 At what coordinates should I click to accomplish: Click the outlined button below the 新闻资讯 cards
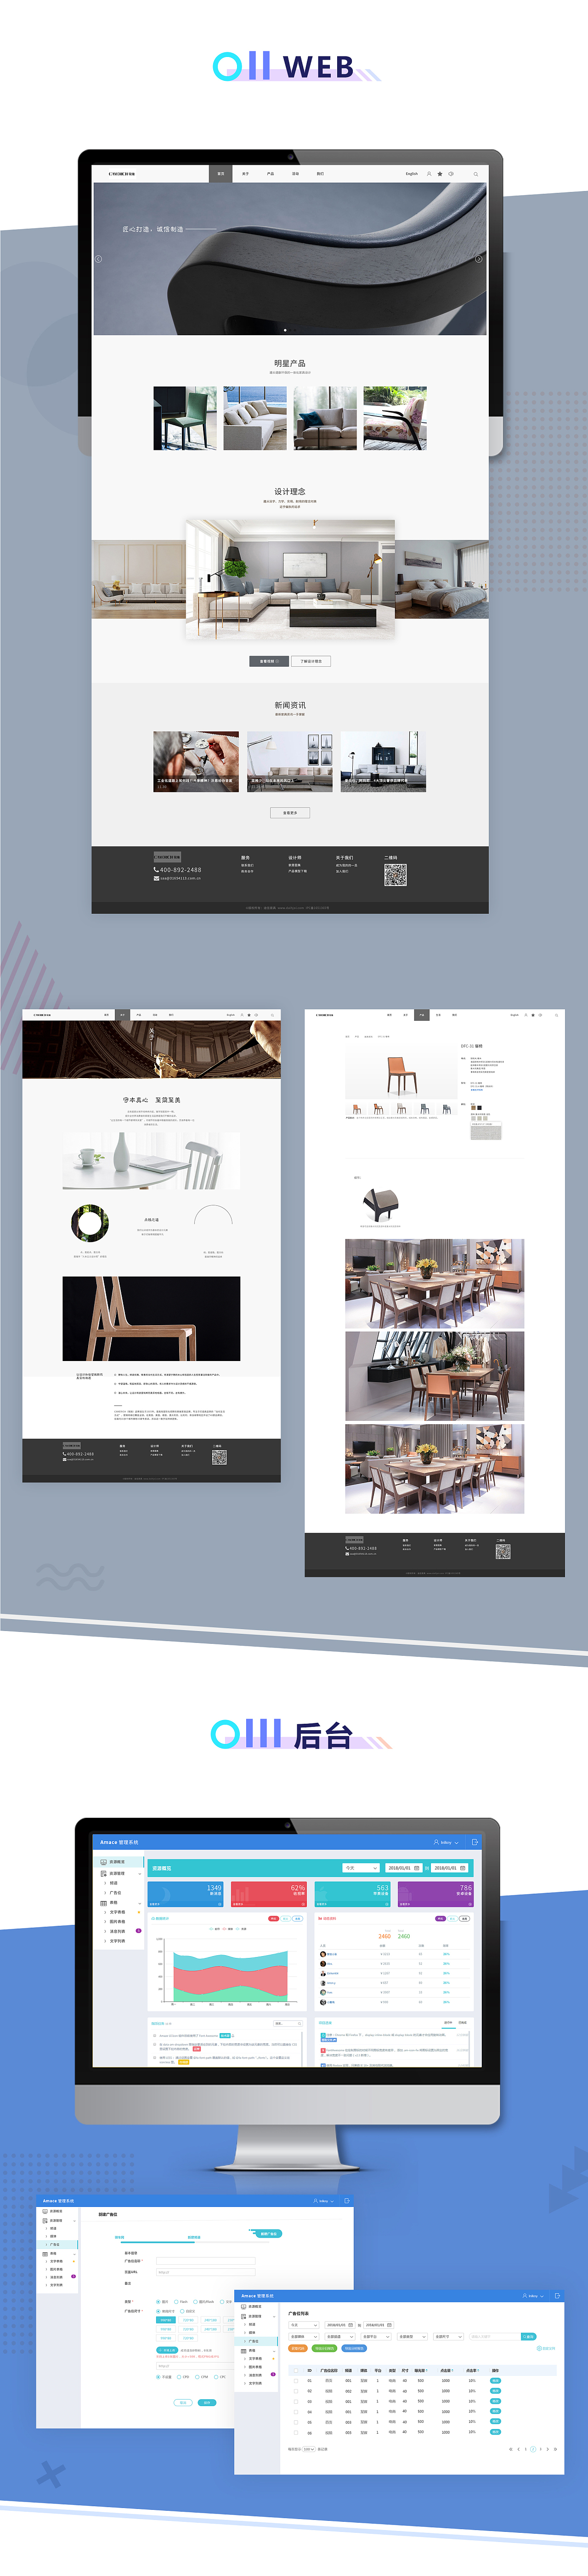290,813
